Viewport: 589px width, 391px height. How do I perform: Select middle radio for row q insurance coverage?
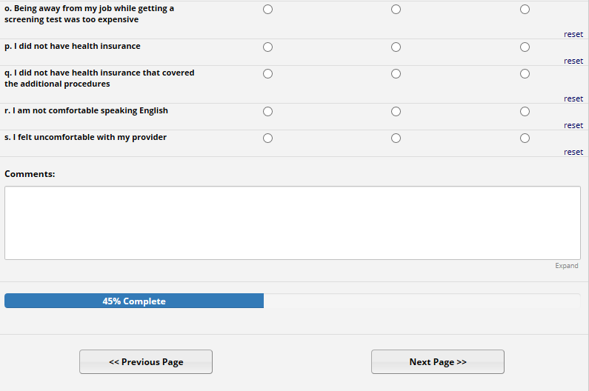396,74
